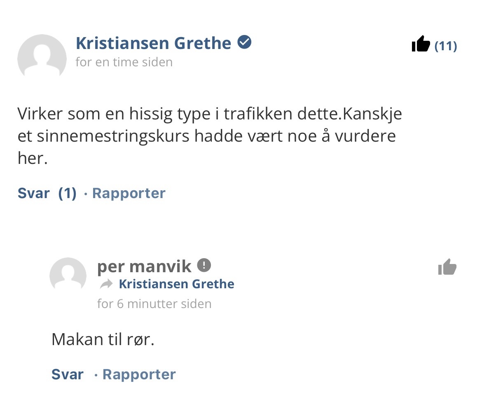Image resolution: width=482 pixels, height=418 pixels.
Task: Click the reply arrow icon under per manvik
Action: 106,284
